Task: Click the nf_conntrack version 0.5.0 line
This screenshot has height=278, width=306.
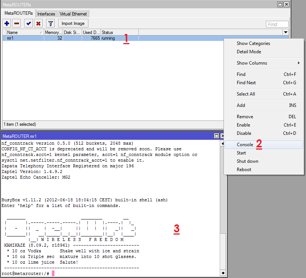Action: click(67, 144)
